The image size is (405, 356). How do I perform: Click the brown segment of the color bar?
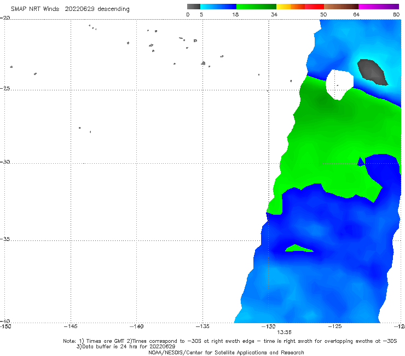click(341, 7)
